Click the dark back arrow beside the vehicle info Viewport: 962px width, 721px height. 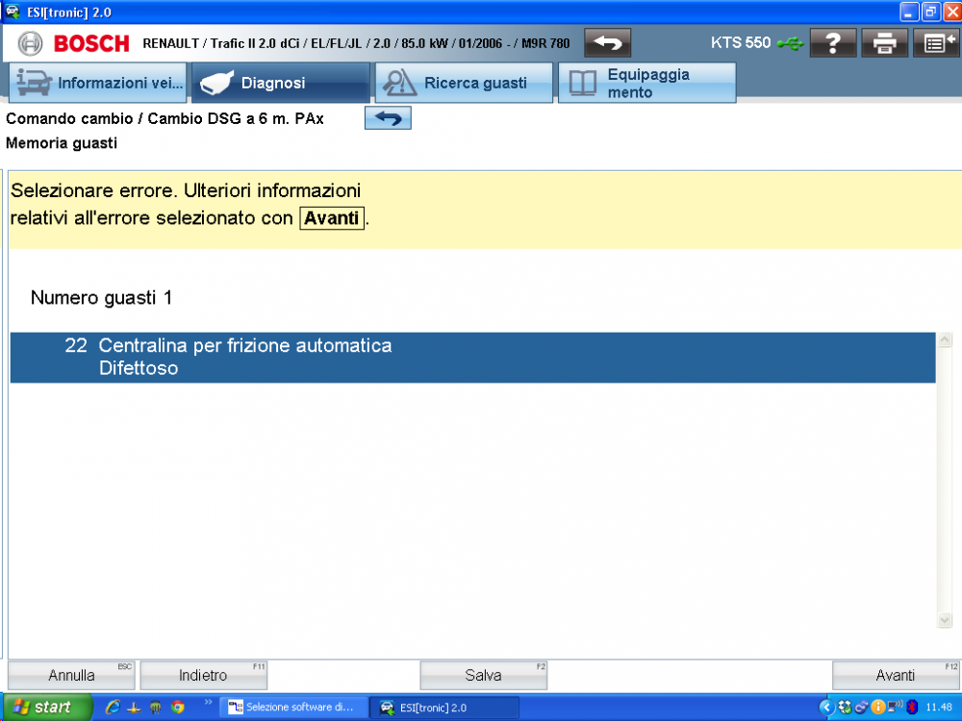pos(607,42)
